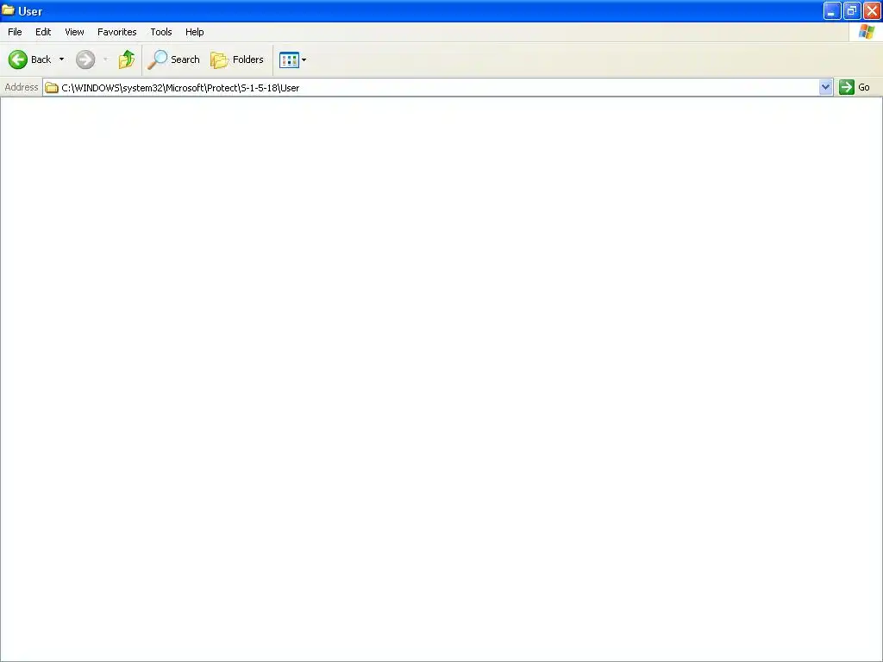The width and height of the screenshot is (883, 662).
Task: Expand the address bar dropdown list
Action: pos(825,87)
